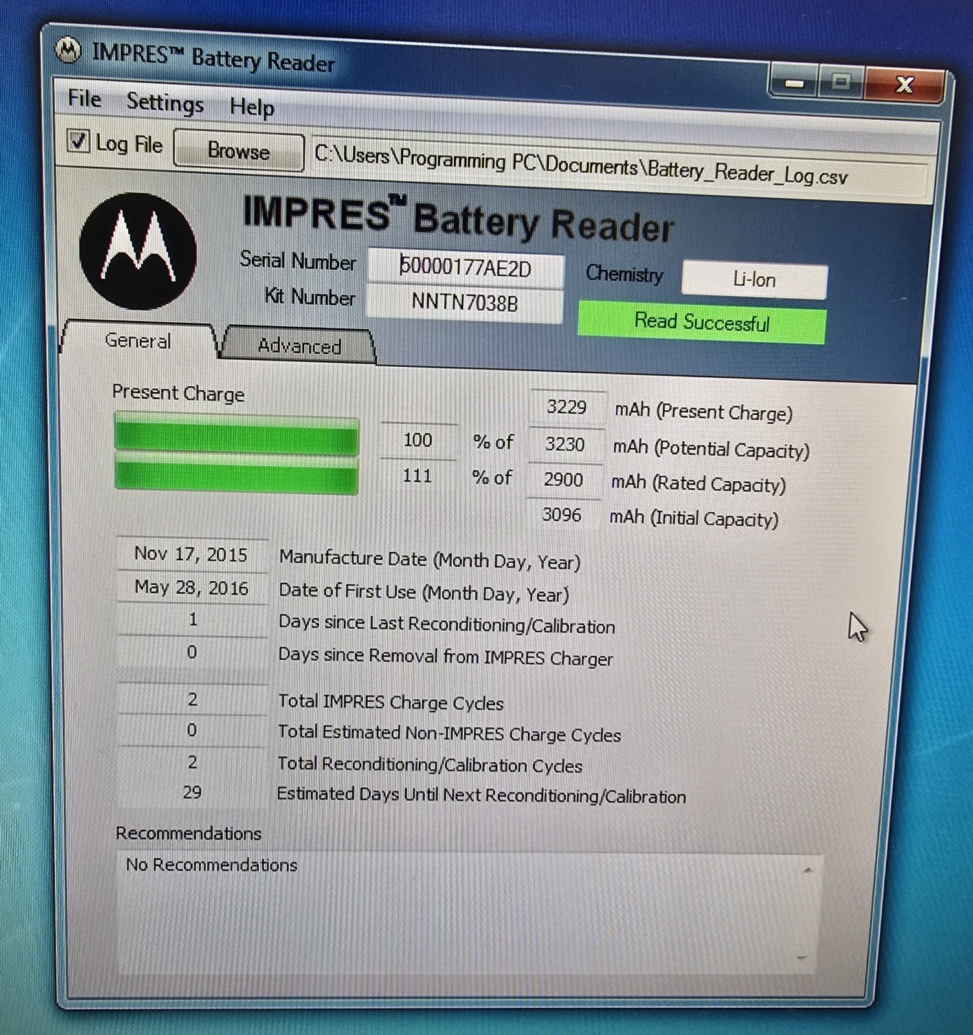This screenshot has width=973, height=1035.
Task: Click the rated capacity charge progress bar
Action: pos(236,475)
